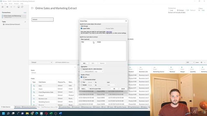Open the Server menu
The image size is (207, 116).
[11, 4]
